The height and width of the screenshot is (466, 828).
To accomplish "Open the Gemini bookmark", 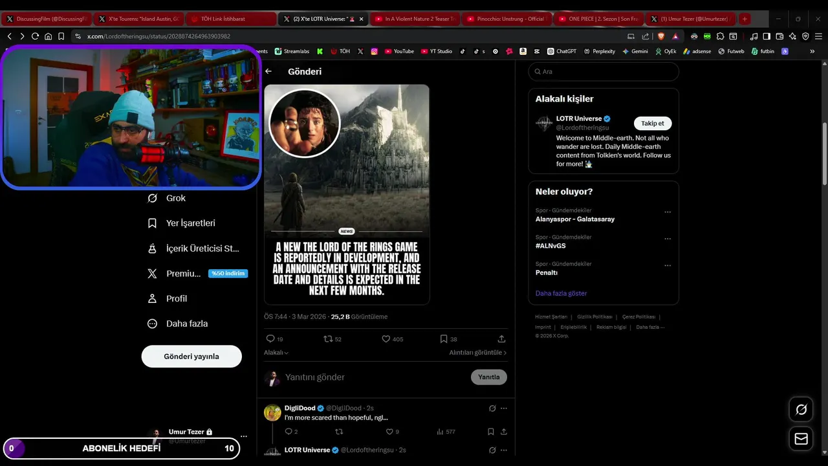I will 635,51.
